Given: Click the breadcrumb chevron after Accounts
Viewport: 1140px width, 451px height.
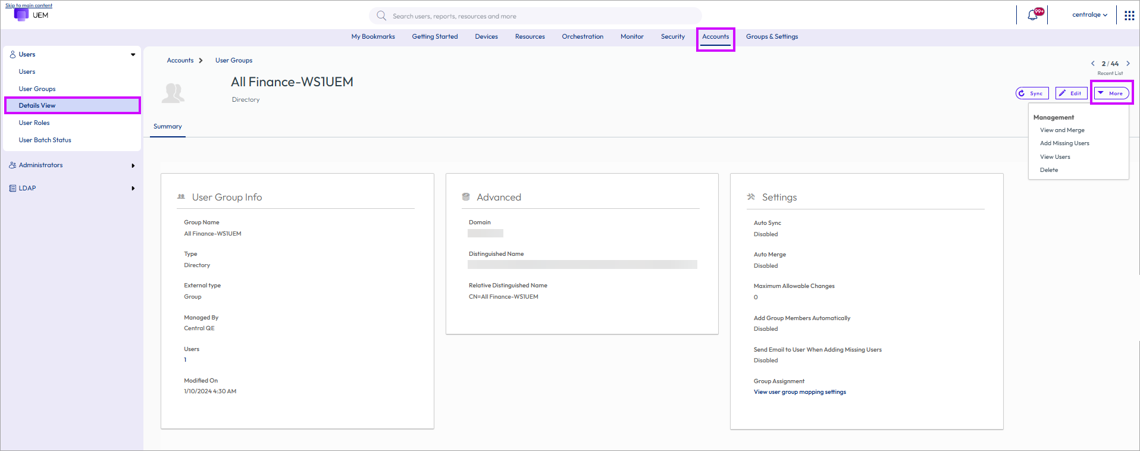Looking at the screenshot, I should (201, 61).
